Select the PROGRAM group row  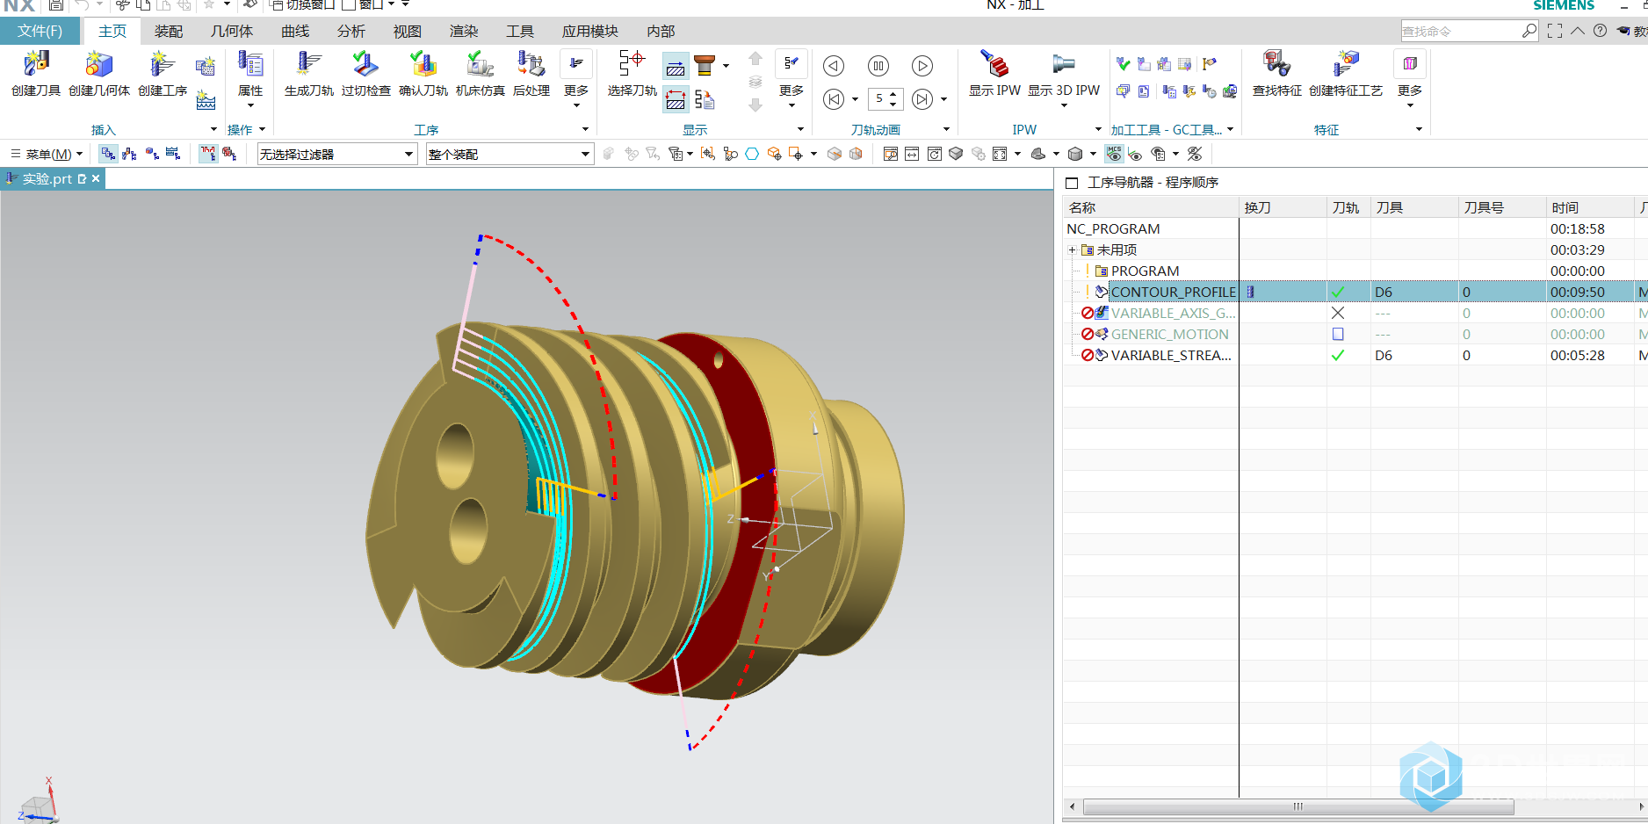[1355, 271]
